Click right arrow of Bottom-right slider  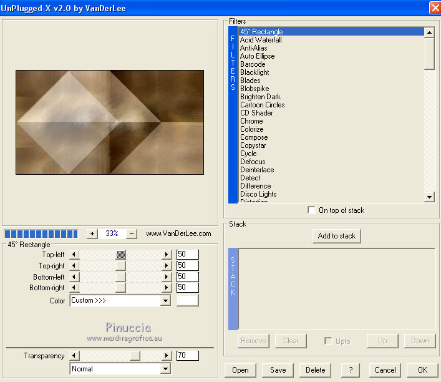point(167,287)
